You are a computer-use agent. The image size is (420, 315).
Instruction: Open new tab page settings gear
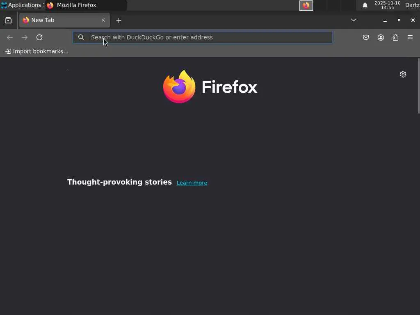tap(403, 74)
